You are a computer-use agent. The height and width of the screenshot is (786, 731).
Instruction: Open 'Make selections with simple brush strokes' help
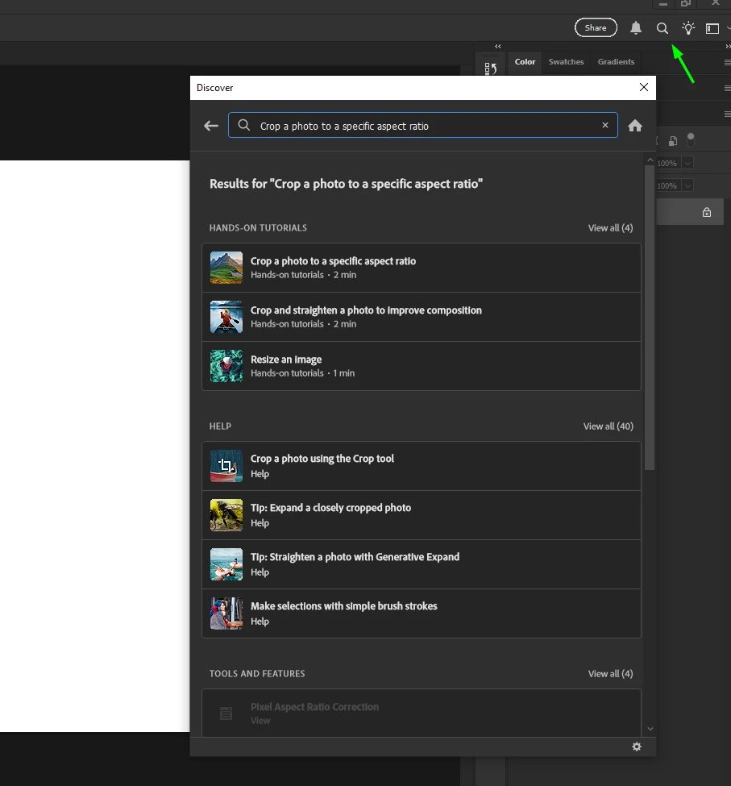coord(422,613)
